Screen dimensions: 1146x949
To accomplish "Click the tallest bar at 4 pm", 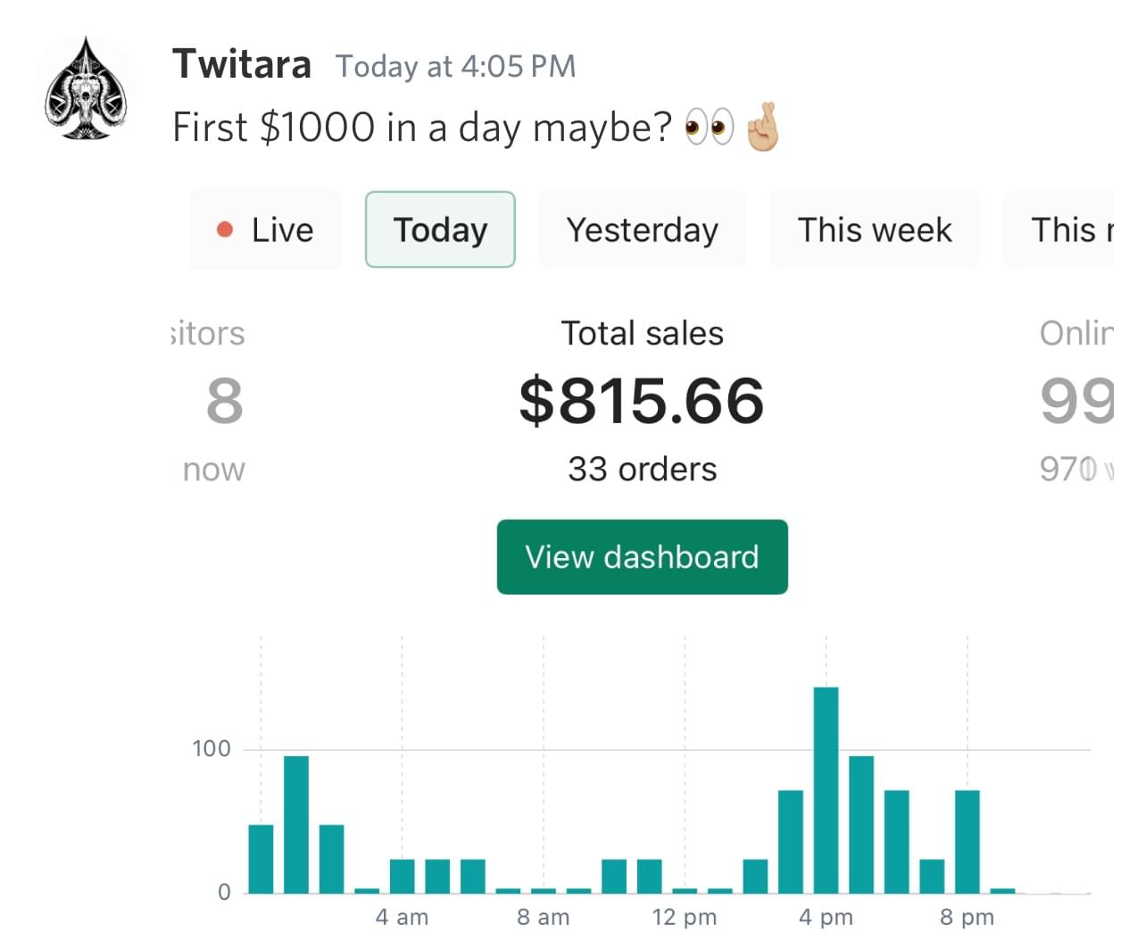I will coord(826,789).
